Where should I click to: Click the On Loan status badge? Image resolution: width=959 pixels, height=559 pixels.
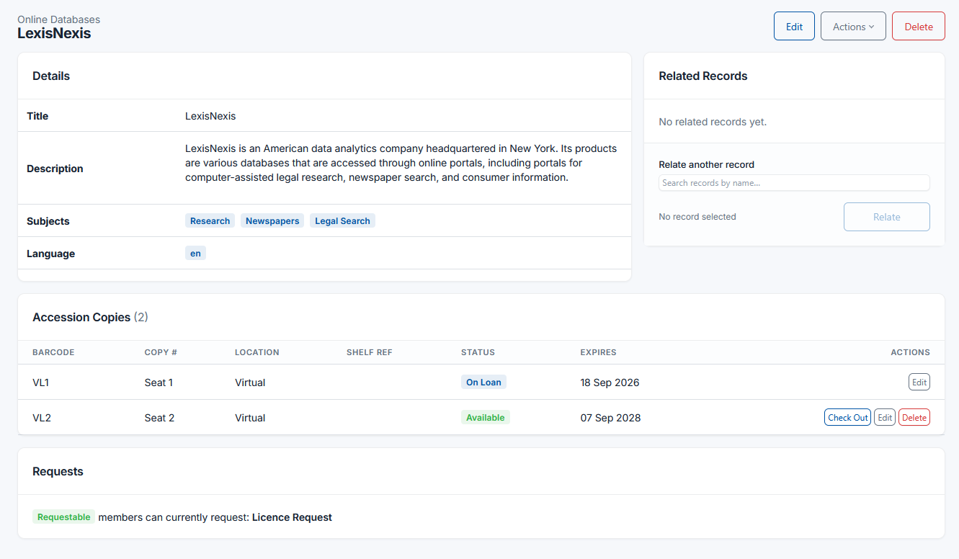[483, 383]
